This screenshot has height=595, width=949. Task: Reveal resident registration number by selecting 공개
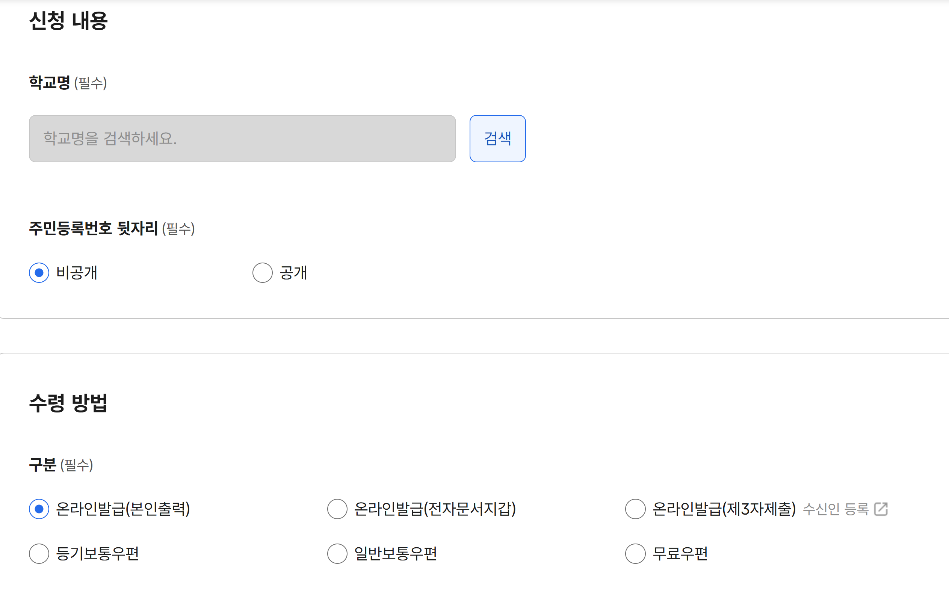263,272
